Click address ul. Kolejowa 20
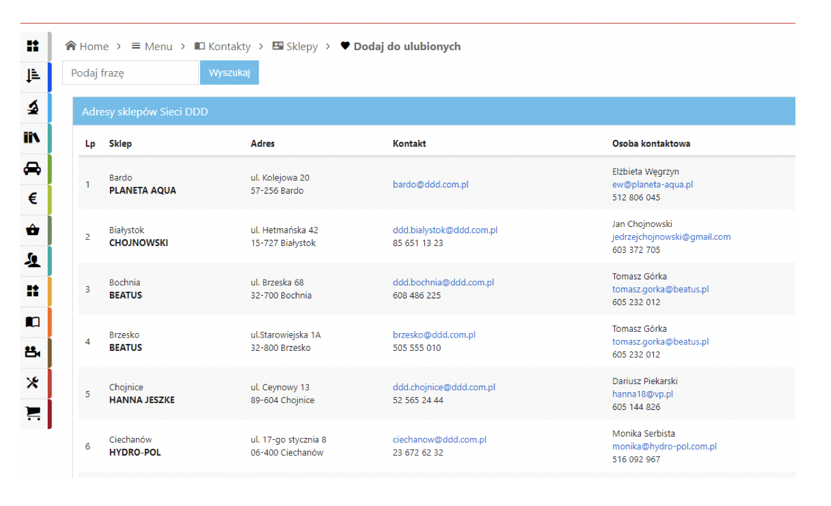 point(280,178)
